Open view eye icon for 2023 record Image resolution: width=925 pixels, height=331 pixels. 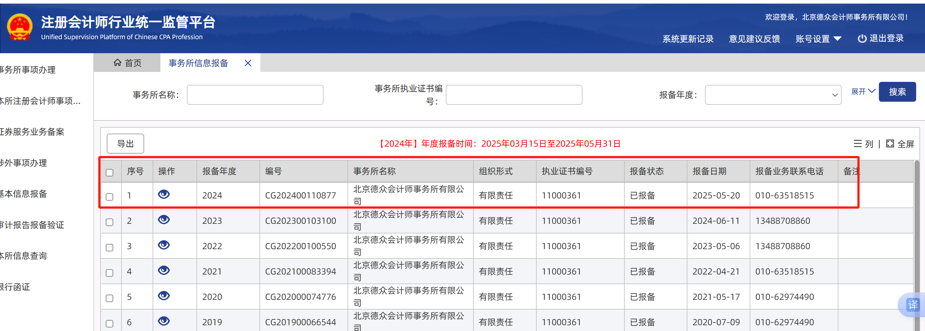coord(164,219)
